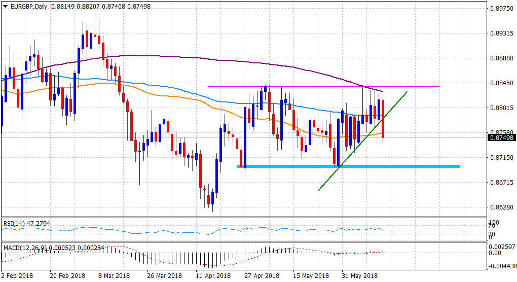This screenshot has height=282, width=517.
Task: Click the RSI(14) indicator label
Action: [15, 223]
